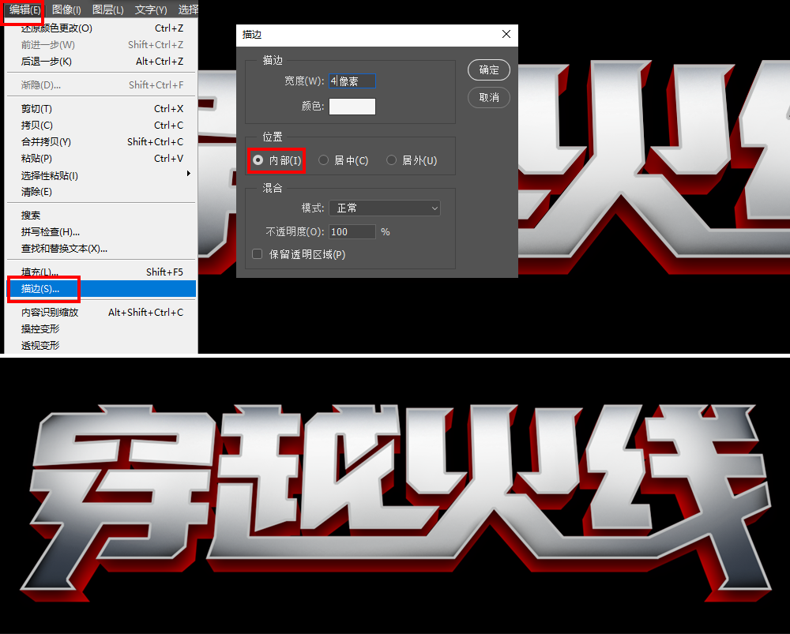The image size is (790, 634).
Task: Choose 填充(L)... menu entry
Action: [x=101, y=272]
